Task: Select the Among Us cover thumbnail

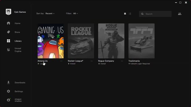Action: 50,41
